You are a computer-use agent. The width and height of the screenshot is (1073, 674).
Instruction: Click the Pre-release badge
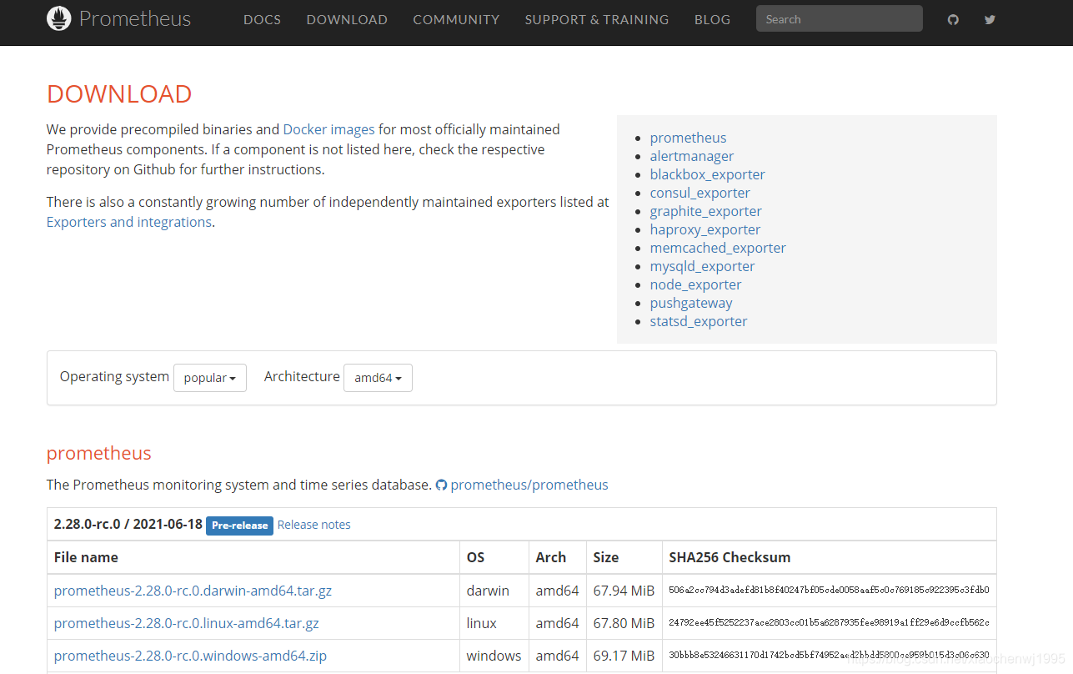[239, 526]
